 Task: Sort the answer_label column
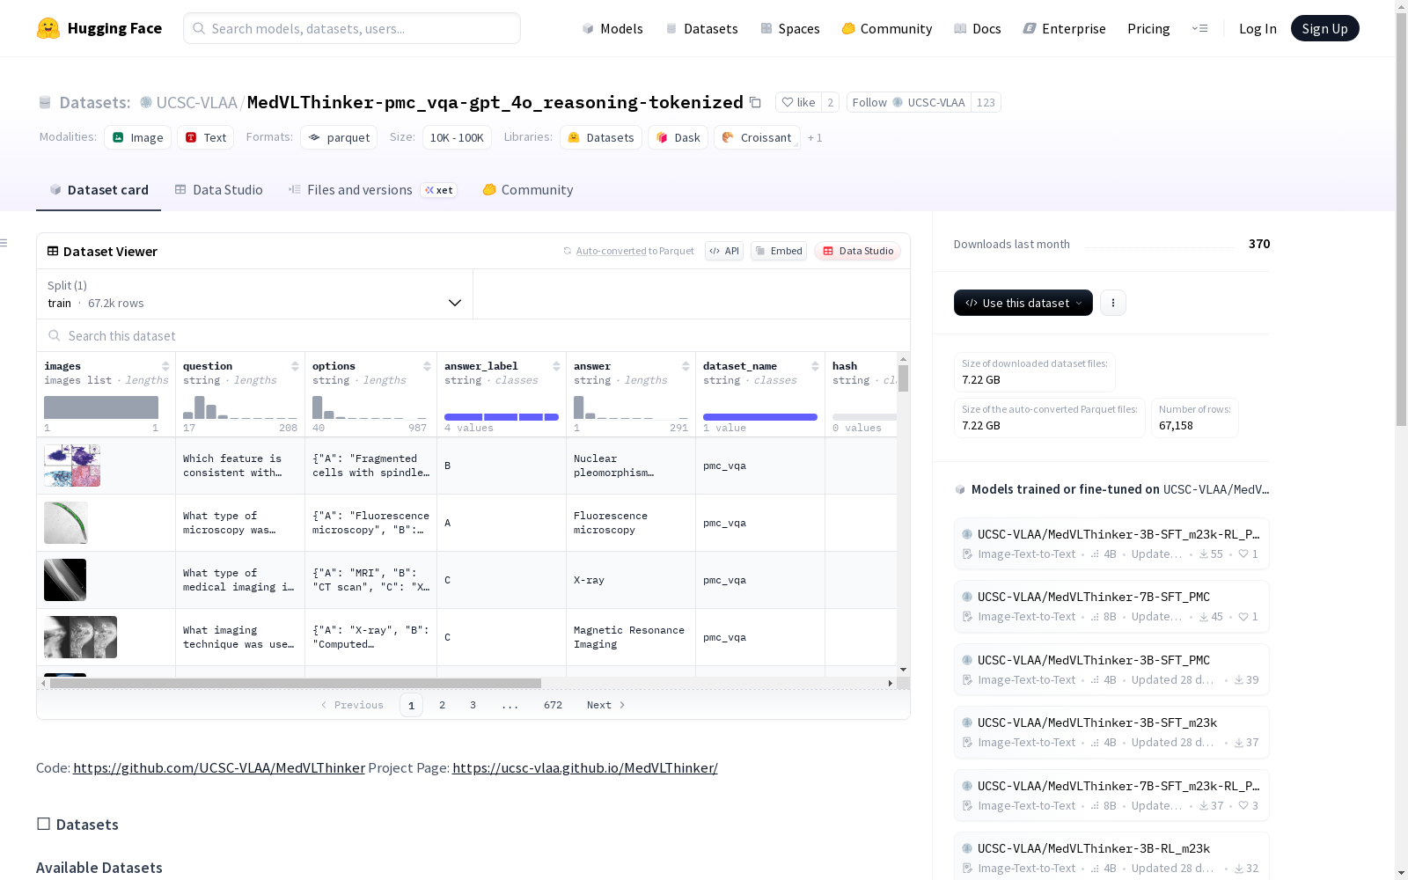(556, 366)
